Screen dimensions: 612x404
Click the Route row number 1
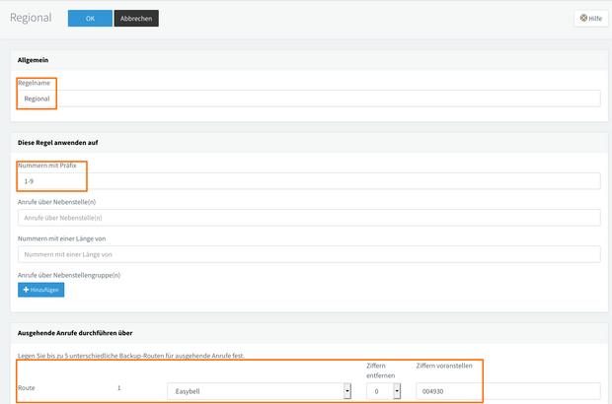click(119, 389)
